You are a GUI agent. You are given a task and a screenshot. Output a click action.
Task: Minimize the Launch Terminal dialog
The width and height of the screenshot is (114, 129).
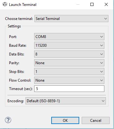click(x=78, y=4)
